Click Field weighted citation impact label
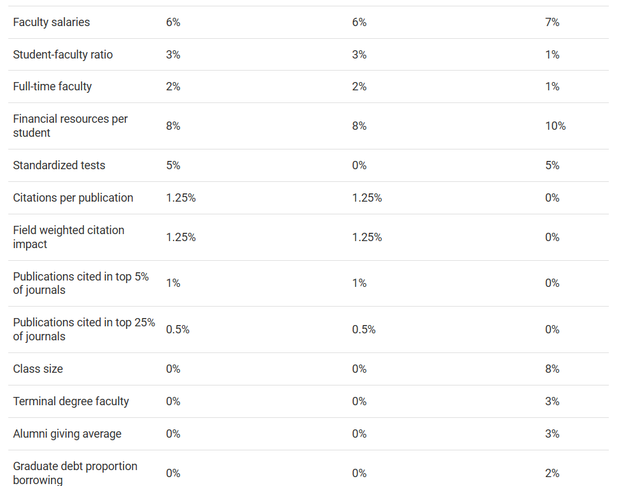This screenshot has height=486, width=619. tap(69, 237)
